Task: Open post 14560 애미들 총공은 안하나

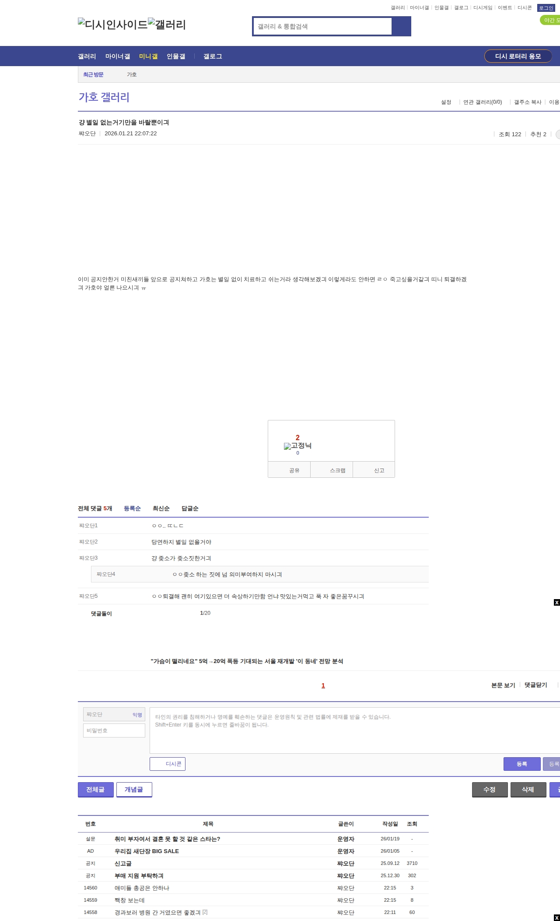Action: click(x=142, y=888)
